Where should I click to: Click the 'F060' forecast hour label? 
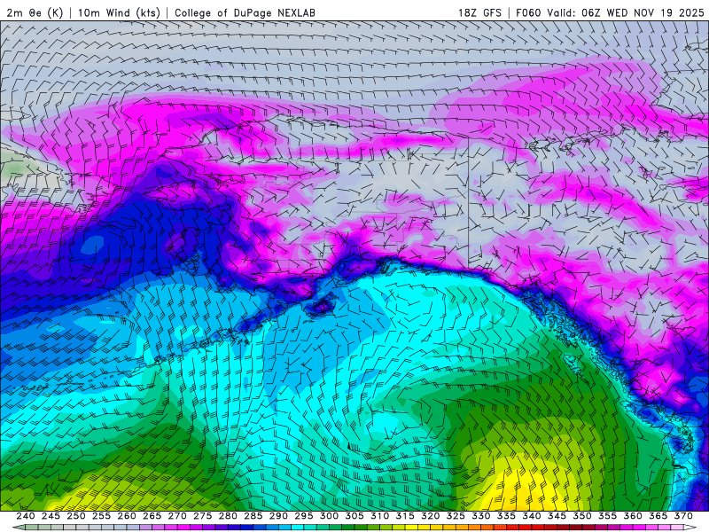(x=528, y=12)
